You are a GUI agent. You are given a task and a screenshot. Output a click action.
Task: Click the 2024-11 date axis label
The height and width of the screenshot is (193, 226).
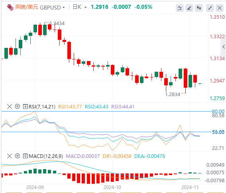click(190, 187)
